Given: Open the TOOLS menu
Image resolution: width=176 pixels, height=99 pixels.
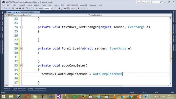Looking at the screenshot, I should coord(56,5).
